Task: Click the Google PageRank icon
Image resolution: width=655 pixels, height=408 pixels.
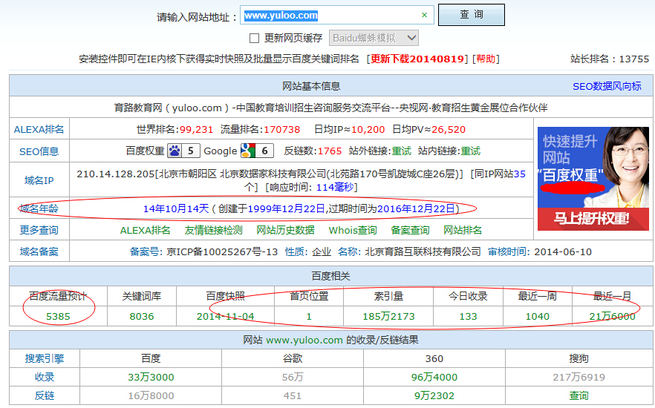Action: [248, 151]
